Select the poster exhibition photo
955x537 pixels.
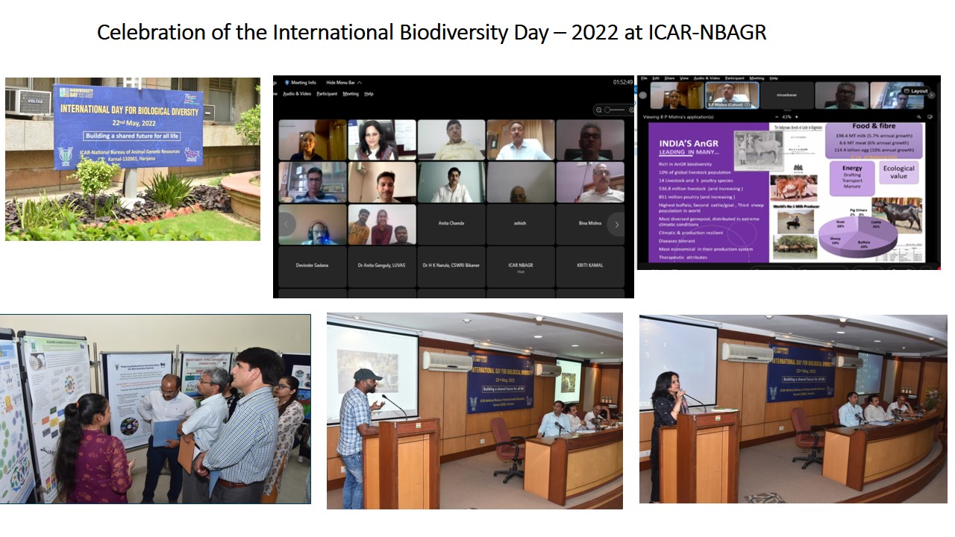click(155, 409)
